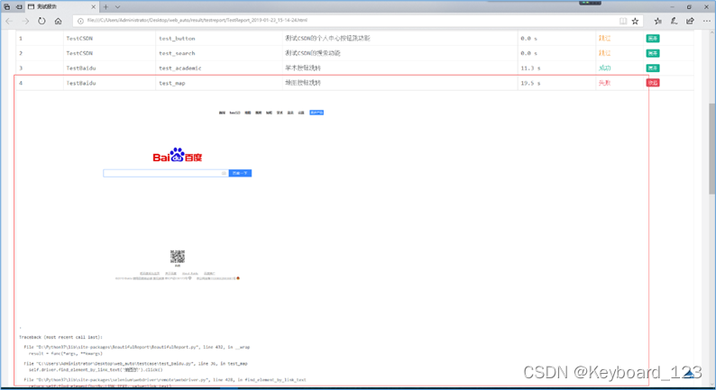Reload the test report page
This screenshot has width=716, height=390.
(41, 21)
